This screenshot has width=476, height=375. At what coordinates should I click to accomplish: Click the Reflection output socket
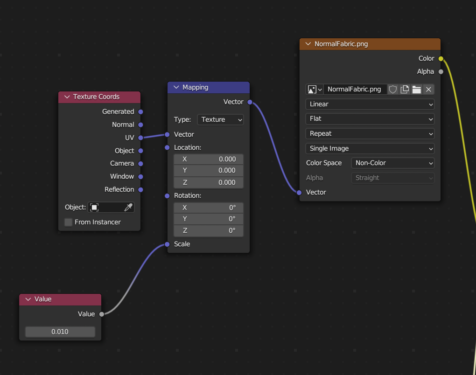[140, 190]
